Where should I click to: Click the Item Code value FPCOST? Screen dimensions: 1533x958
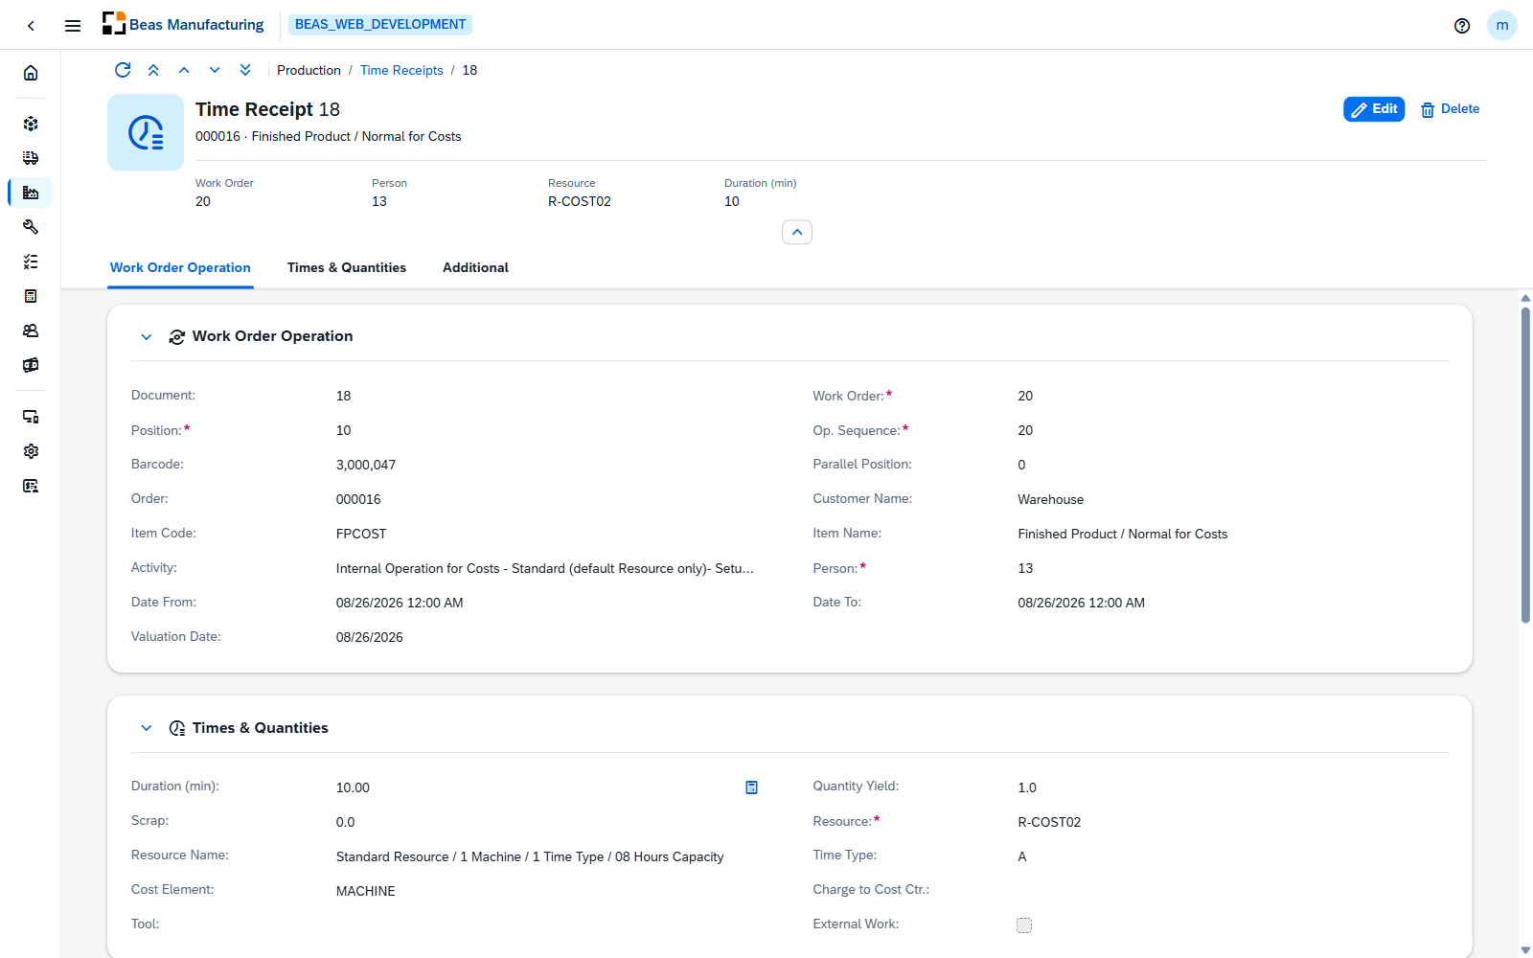(361, 534)
